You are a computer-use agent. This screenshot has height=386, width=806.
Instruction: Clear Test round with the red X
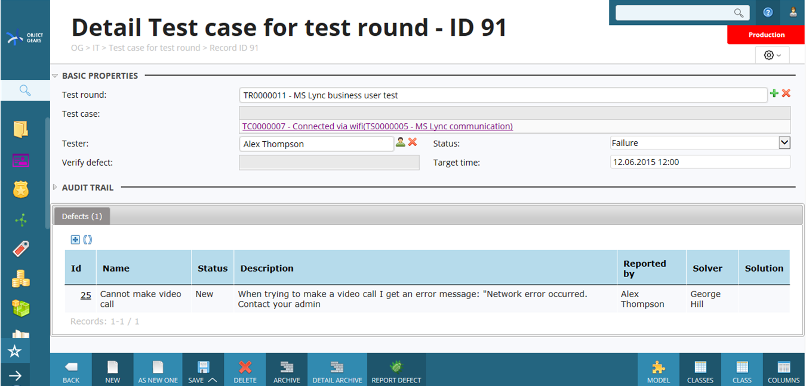pos(786,94)
